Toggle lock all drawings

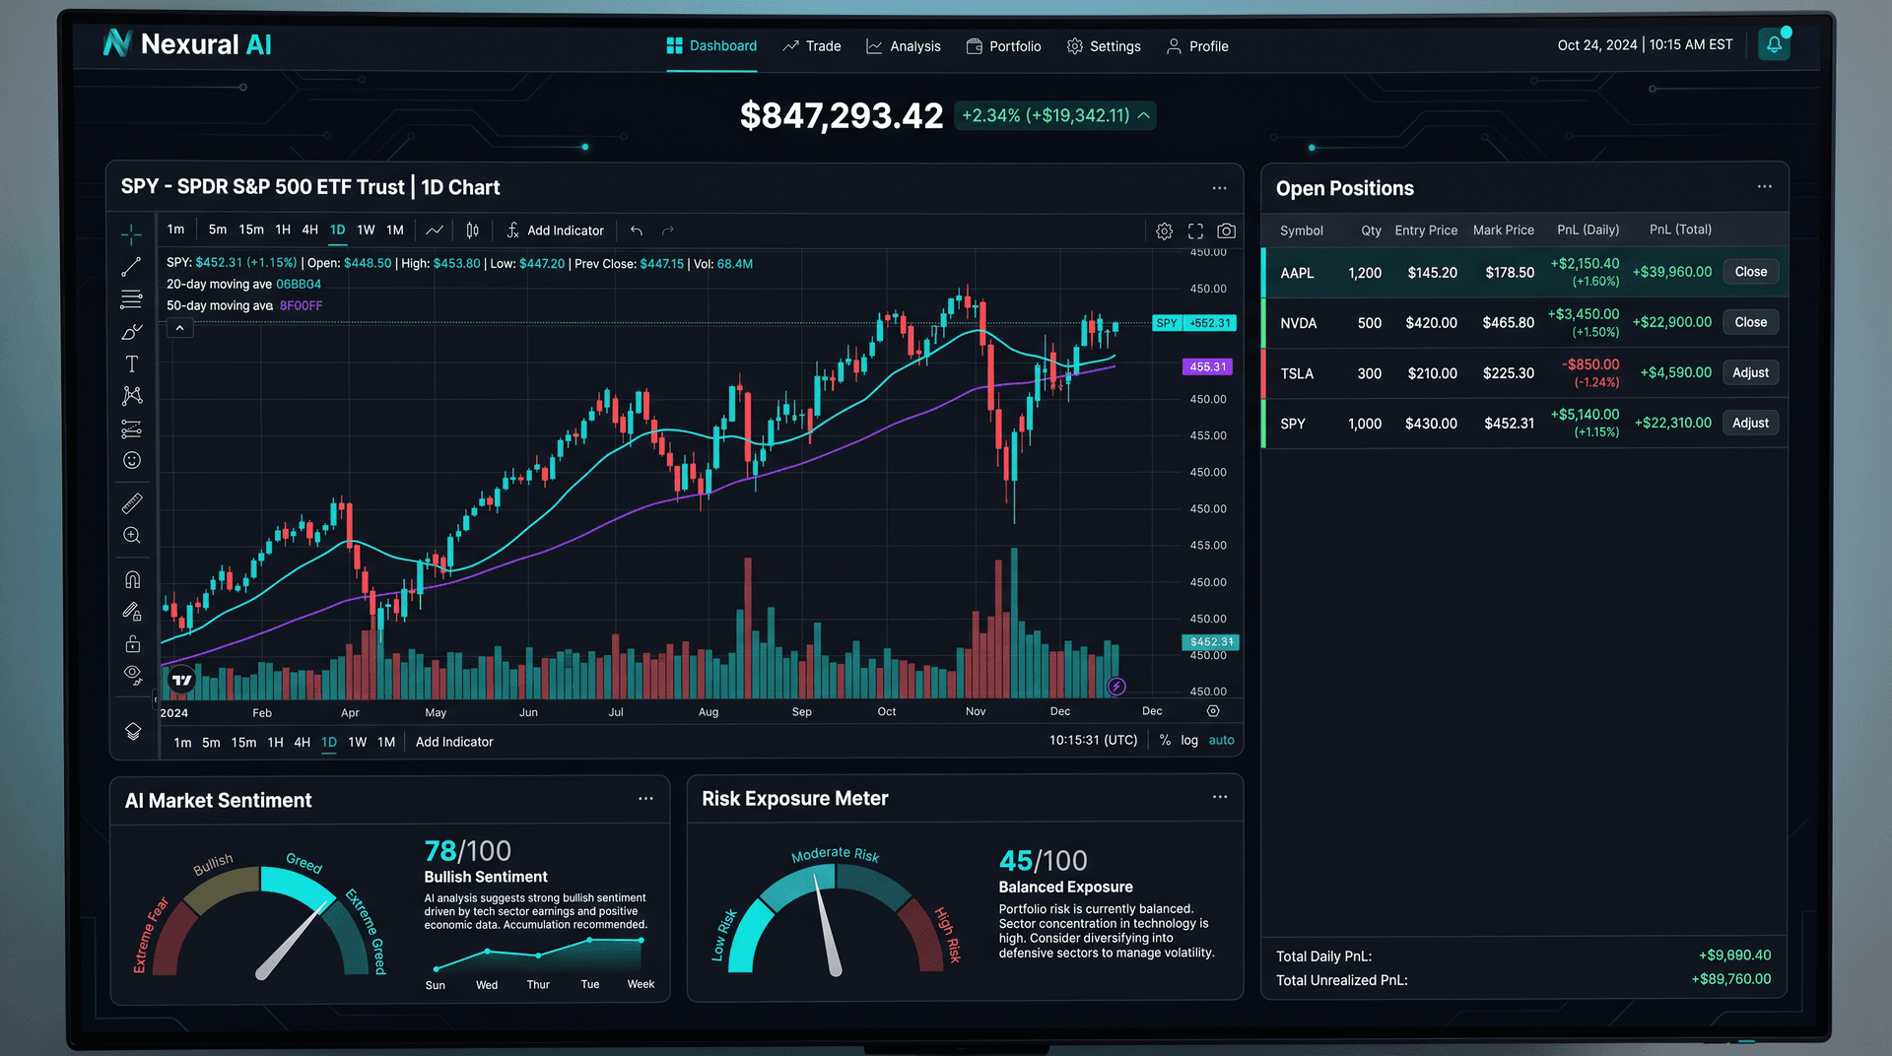[132, 644]
